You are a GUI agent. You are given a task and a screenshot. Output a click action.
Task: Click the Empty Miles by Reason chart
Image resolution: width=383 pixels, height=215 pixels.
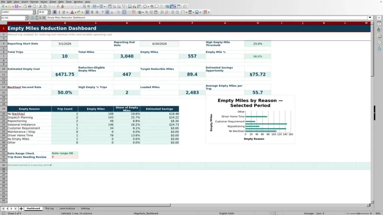[x=250, y=119]
